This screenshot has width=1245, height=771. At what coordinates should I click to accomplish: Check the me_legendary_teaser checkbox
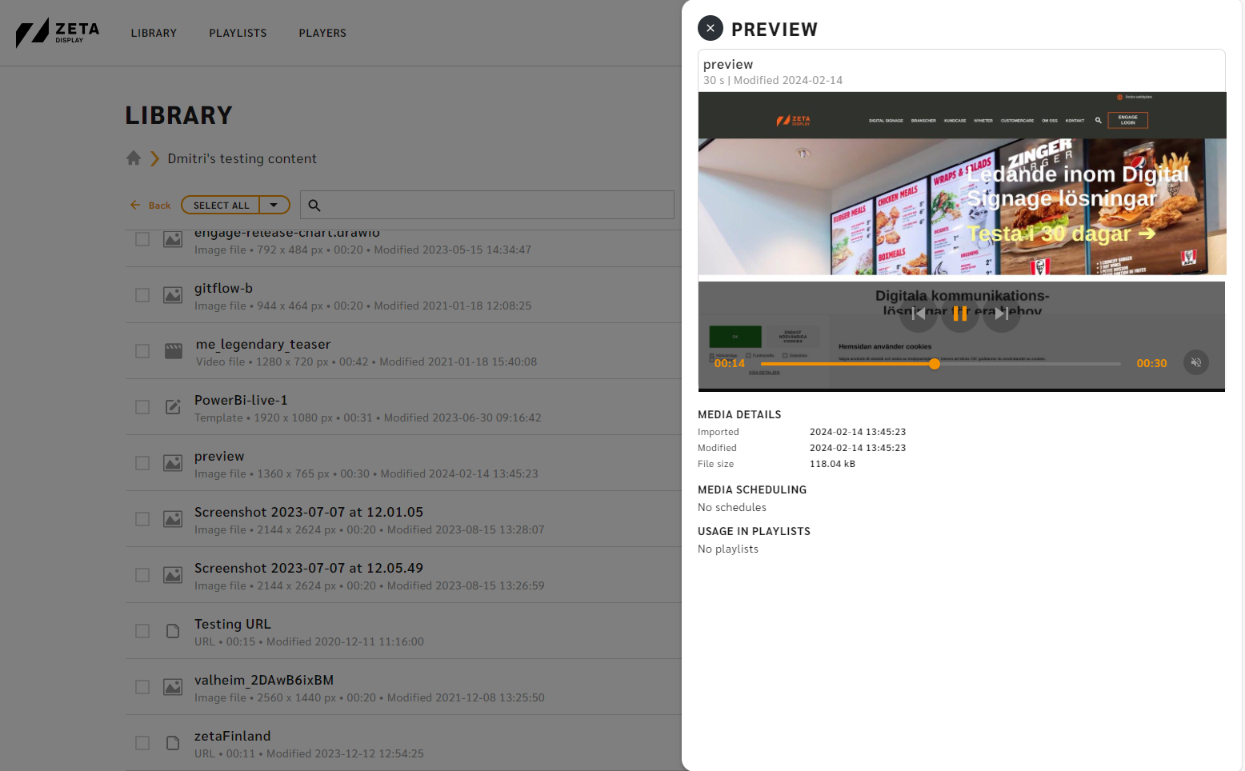[x=142, y=351]
